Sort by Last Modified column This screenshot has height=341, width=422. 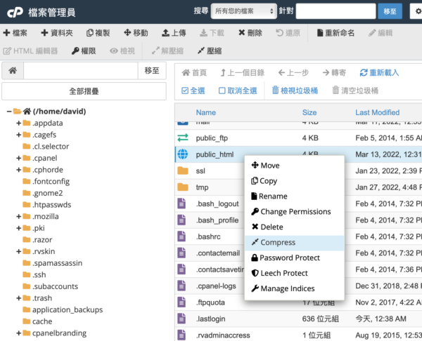377,112
